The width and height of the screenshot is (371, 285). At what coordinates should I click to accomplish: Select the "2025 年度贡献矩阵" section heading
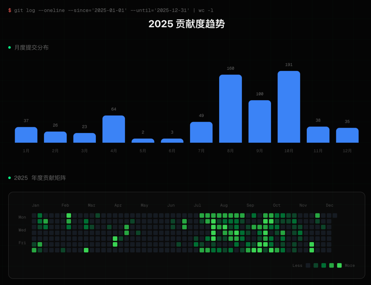coord(40,178)
